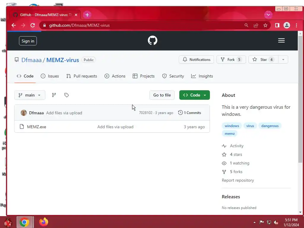Click the Sign in button
Screen dimensions: 304x228
(x=28, y=41)
